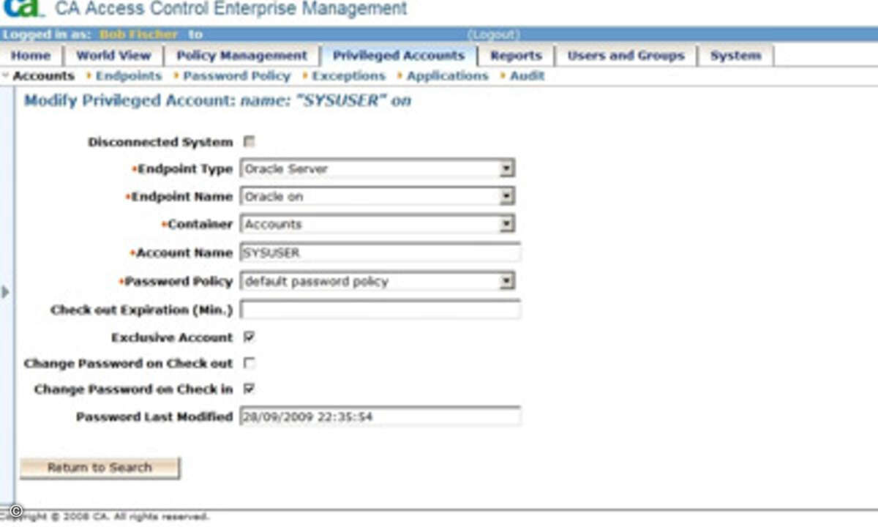Open the Home tab

pos(31,56)
